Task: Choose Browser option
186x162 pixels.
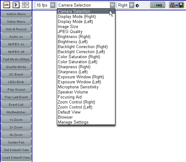Action: coord(86,117)
